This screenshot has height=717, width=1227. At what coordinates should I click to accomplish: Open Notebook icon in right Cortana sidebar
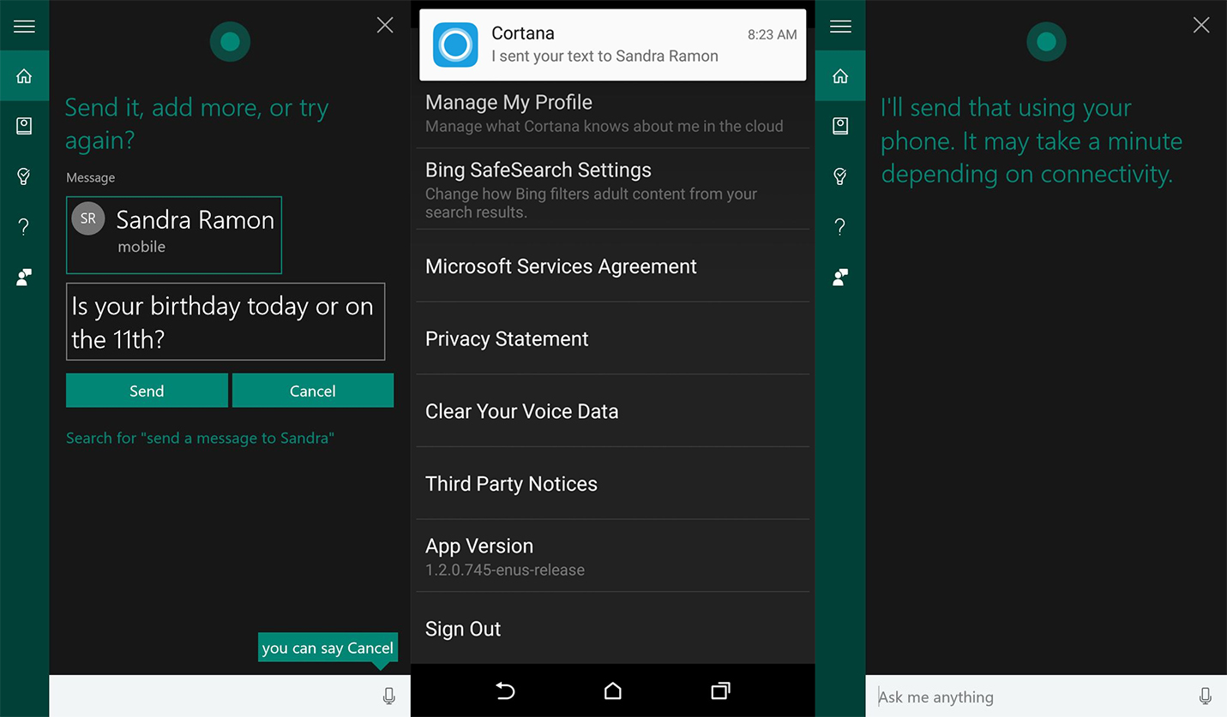click(840, 126)
